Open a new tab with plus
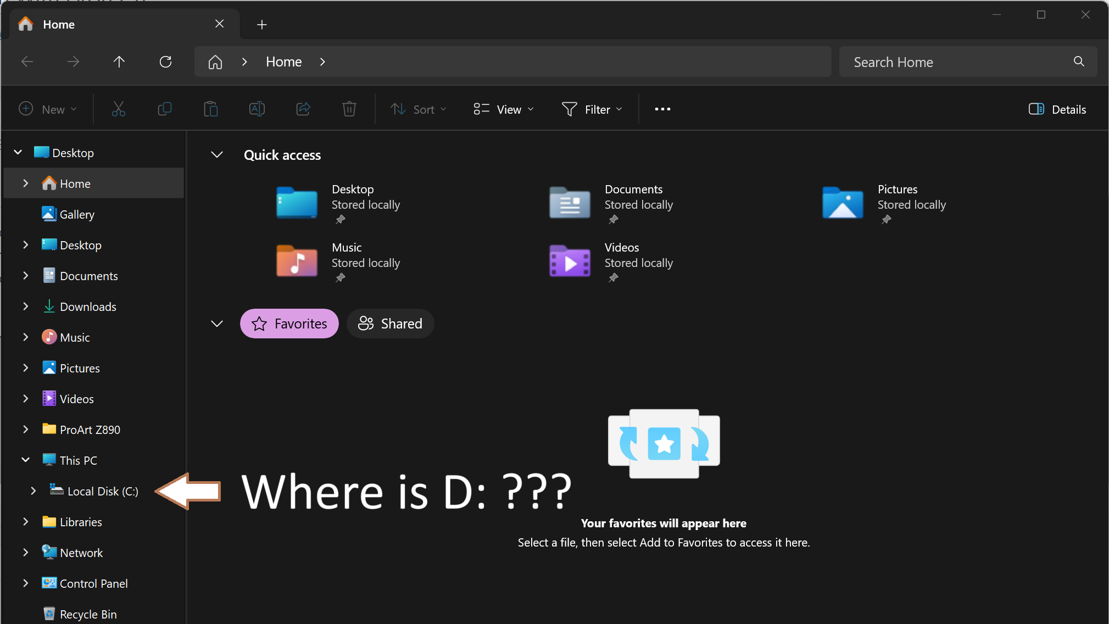The height and width of the screenshot is (624, 1109). [262, 25]
